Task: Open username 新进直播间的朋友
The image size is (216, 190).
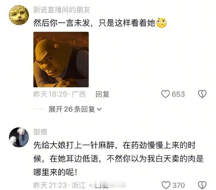Action: tap(62, 10)
